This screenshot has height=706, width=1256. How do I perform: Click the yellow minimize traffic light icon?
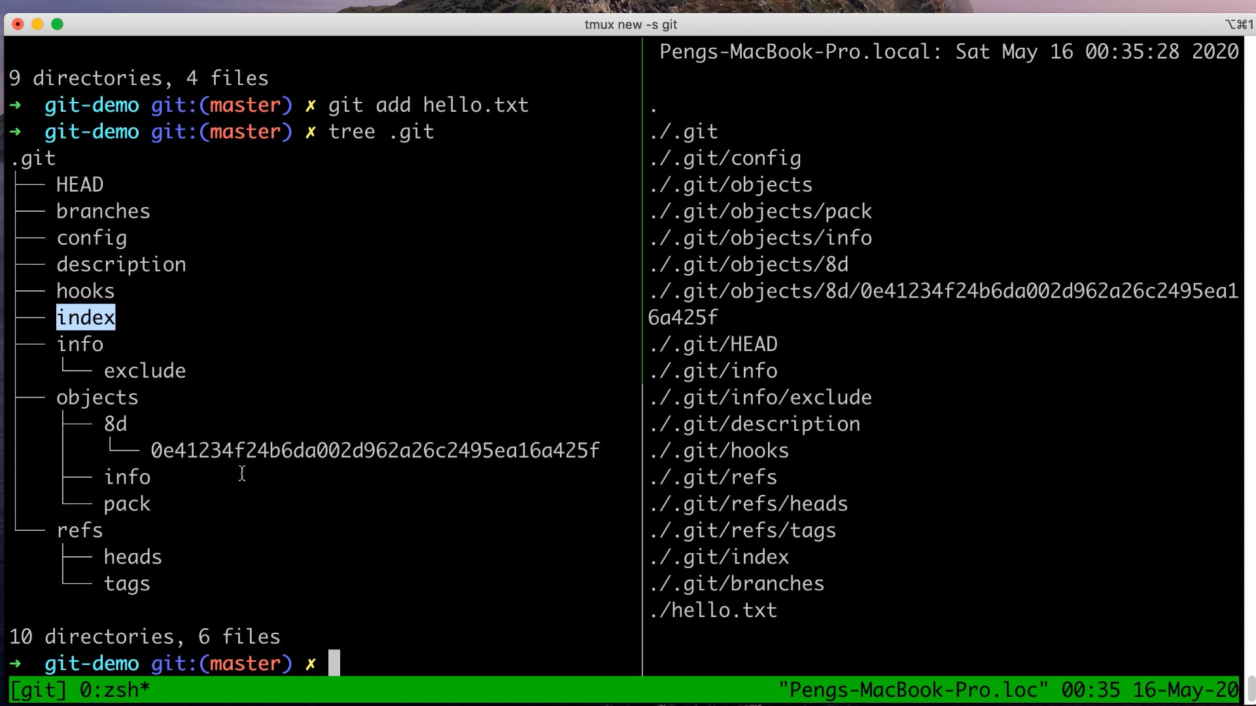[37, 24]
